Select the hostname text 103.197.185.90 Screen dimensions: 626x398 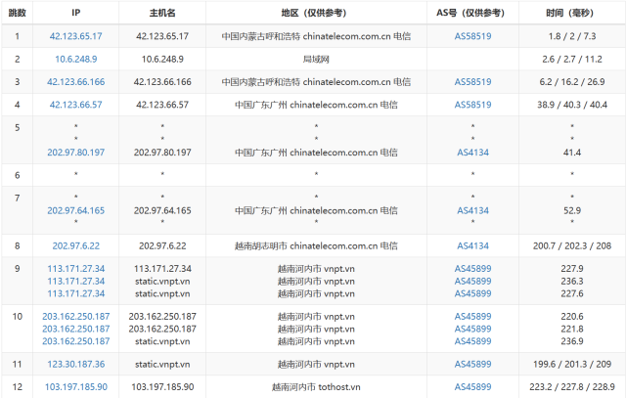tap(162, 387)
